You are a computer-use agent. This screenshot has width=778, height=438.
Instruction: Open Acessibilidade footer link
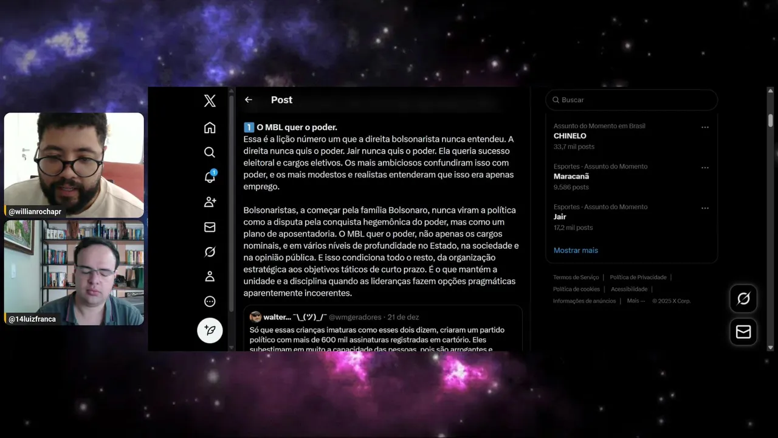(629, 289)
